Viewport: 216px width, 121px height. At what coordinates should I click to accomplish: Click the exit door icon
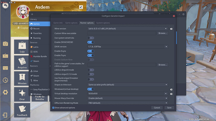[x=5, y=115]
